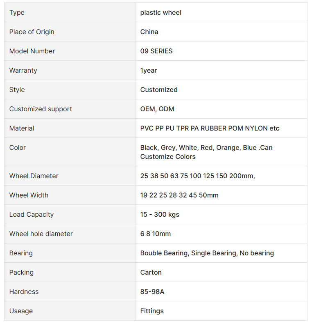The image size is (314, 328).
Task: Click the "6 8 10mm" hole diameter value
Action: point(156,234)
